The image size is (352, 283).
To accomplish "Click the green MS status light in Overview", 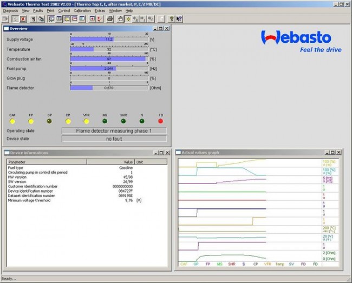I will [105, 121].
